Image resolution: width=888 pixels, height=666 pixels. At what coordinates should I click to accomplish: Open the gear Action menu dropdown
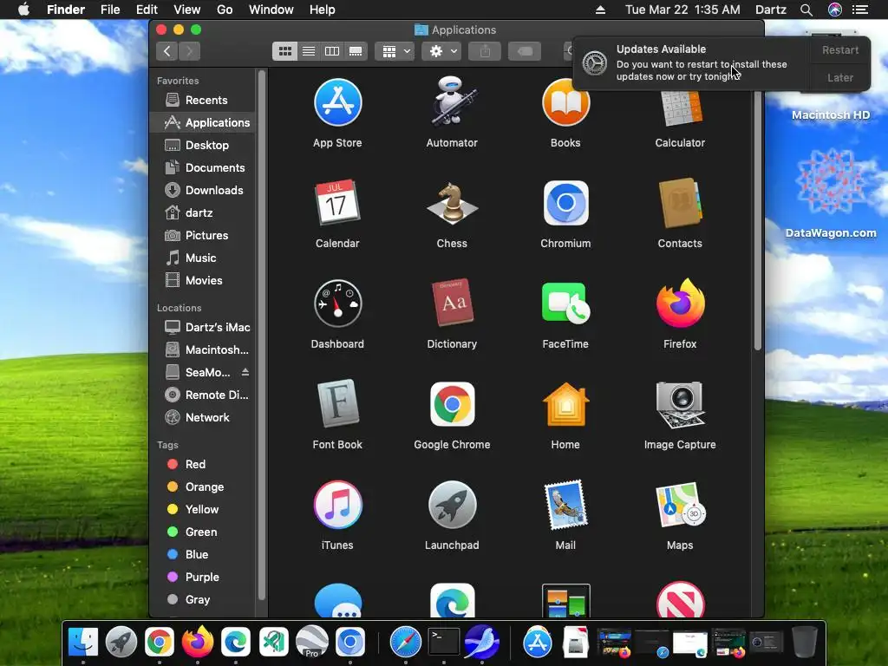[441, 51]
